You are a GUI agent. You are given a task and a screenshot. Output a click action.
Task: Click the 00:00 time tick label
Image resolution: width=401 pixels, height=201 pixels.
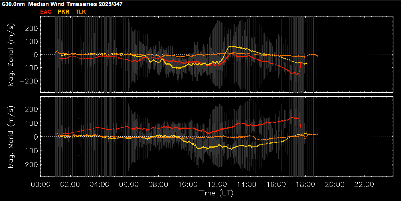[x=40, y=184]
